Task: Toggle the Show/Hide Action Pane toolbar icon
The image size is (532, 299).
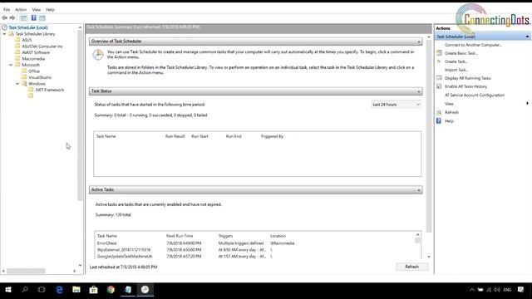Action: point(42,17)
